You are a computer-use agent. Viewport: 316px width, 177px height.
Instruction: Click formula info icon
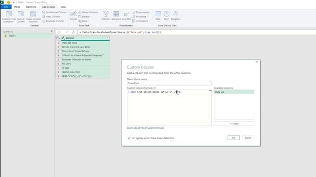[x=155, y=88]
